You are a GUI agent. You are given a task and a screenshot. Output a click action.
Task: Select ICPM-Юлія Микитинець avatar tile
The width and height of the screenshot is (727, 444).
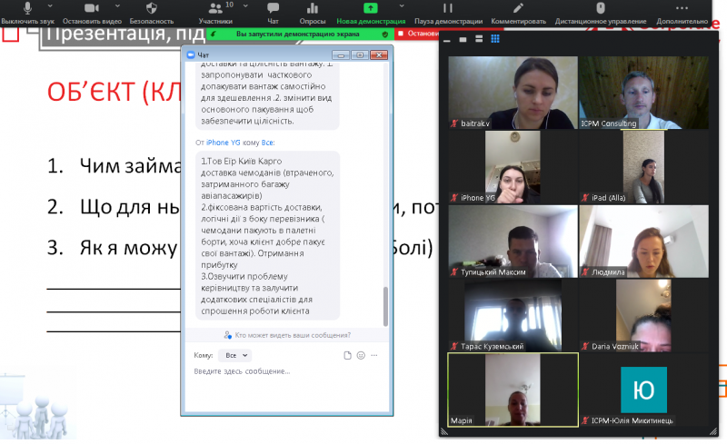(643, 390)
